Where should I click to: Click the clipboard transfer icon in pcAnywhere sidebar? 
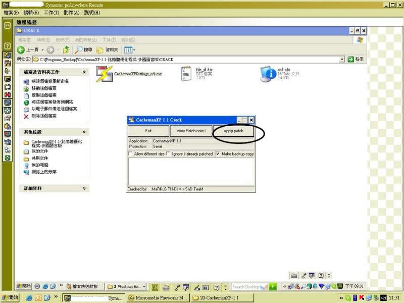[x=8, y=126]
